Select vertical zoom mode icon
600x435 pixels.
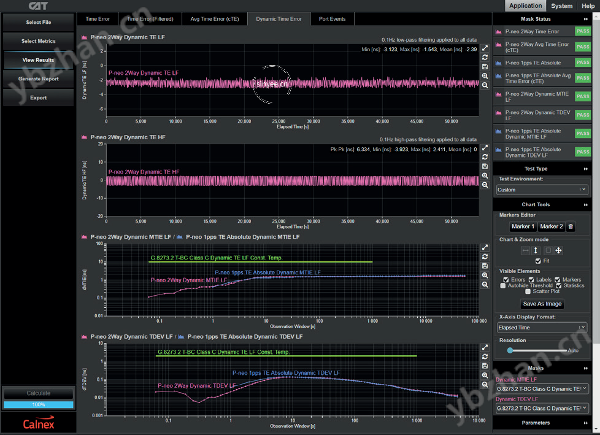click(536, 250)
